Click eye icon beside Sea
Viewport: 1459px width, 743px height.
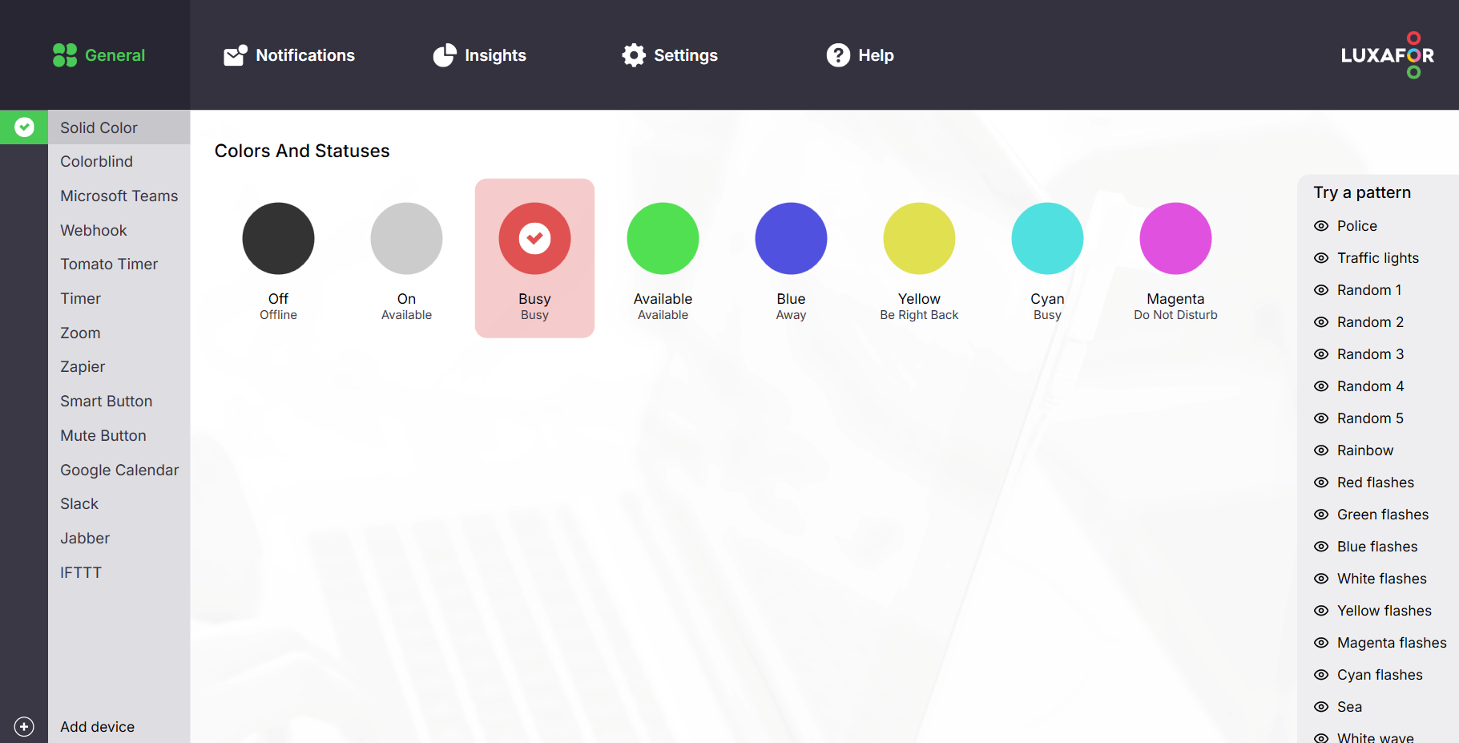pyautogui.click(x=1321, y=707)
